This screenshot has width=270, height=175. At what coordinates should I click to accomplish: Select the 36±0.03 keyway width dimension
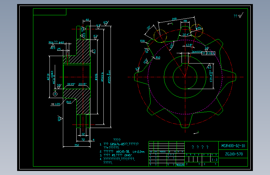(196, 52)
